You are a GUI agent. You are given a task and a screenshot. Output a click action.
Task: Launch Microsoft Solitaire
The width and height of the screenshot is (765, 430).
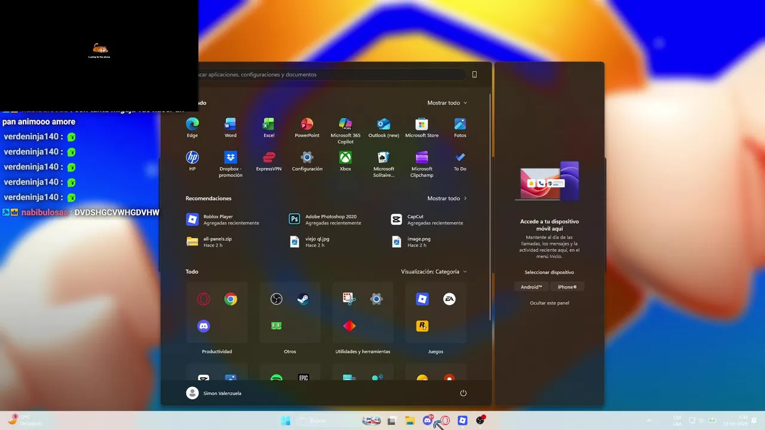point(384,164)
